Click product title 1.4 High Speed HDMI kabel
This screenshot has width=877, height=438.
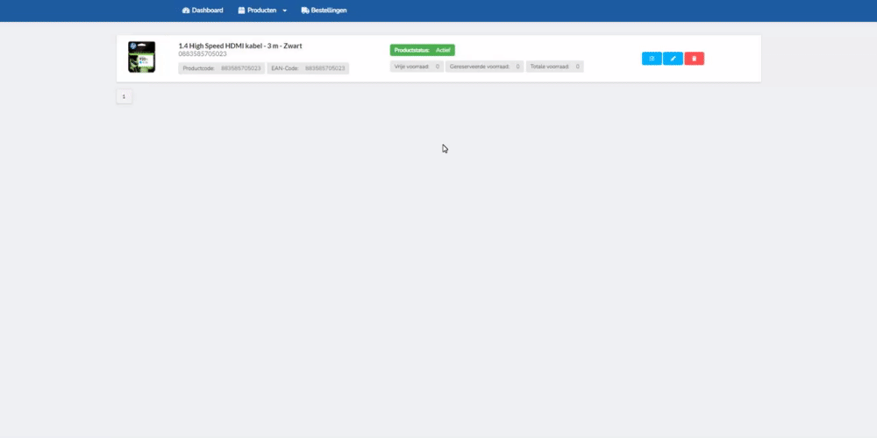[x=240, y=46]
